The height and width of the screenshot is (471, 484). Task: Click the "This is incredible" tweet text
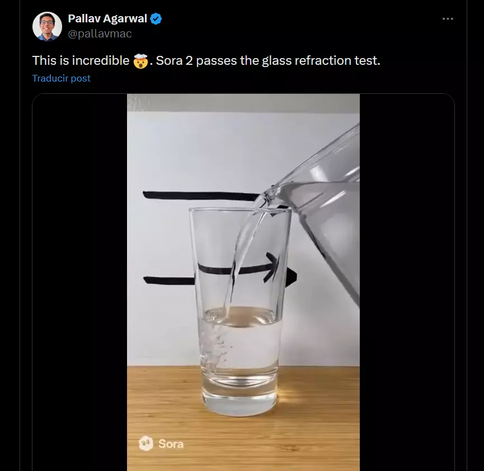click(81, 61)
